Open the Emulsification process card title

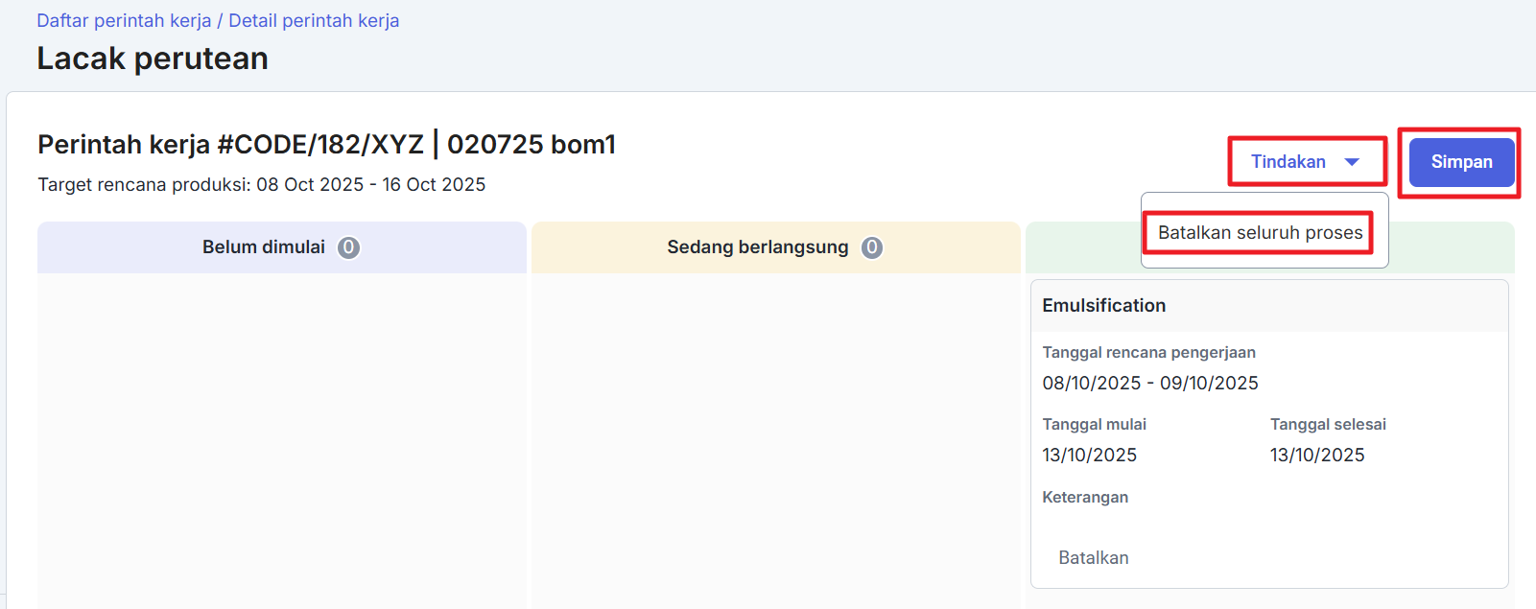pos(1103,306)
